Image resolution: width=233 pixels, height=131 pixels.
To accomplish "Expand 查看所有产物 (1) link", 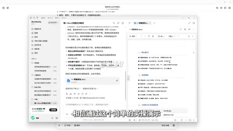I will [x=73, y=89].
